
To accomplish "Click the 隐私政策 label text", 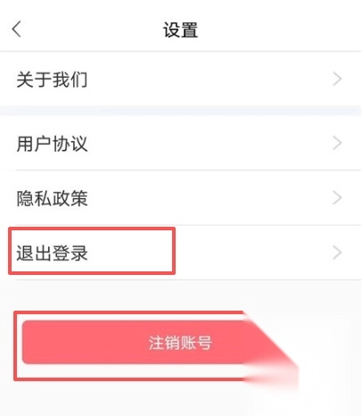I will [53, 198].
